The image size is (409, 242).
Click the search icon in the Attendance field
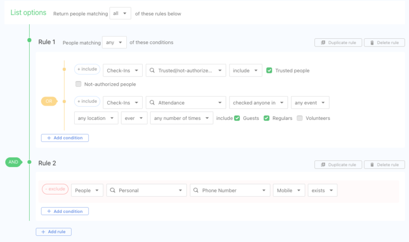tap(152, 103)
